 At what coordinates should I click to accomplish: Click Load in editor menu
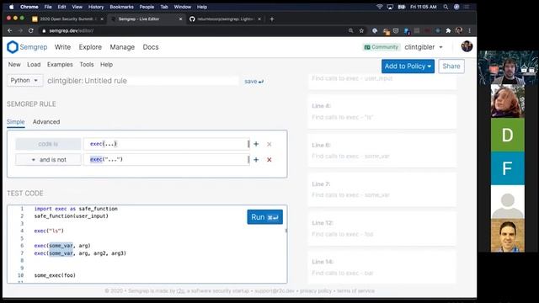pyautogui.click(x=34, y=65)
